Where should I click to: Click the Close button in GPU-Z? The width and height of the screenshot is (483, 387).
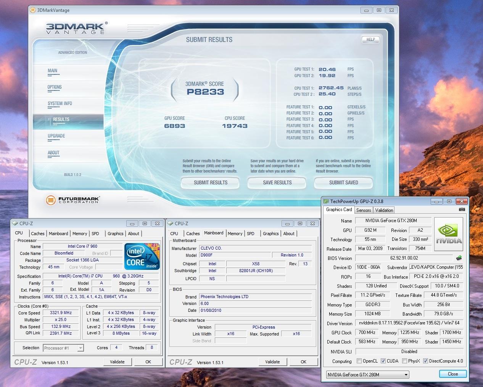click(x=453, y=374)
